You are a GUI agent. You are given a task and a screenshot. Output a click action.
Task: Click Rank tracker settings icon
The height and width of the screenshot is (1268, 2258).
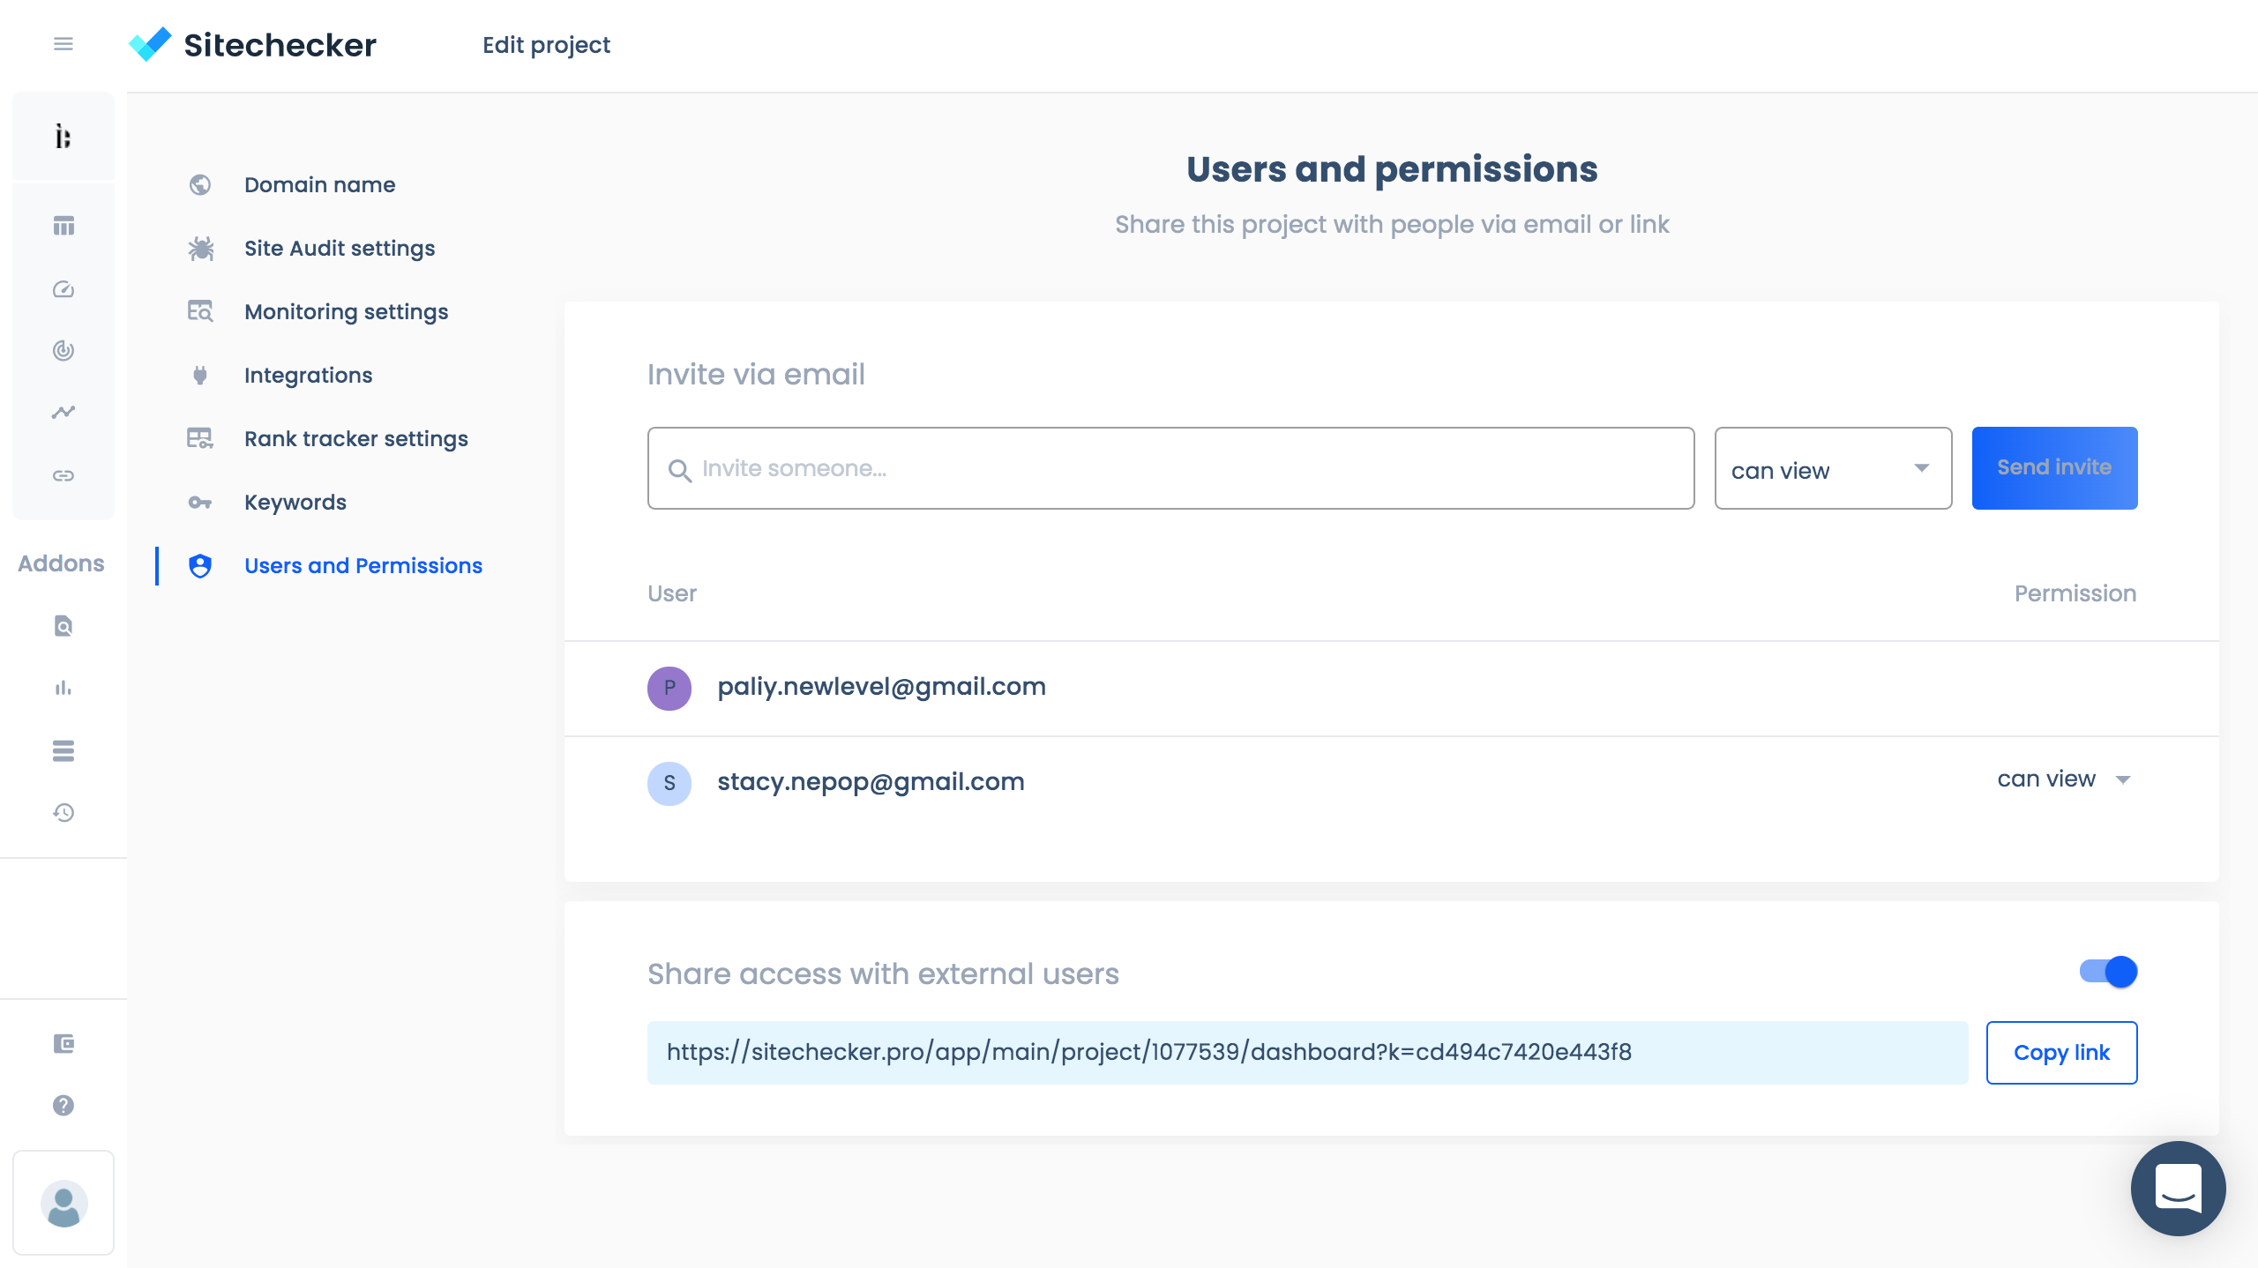200,438
